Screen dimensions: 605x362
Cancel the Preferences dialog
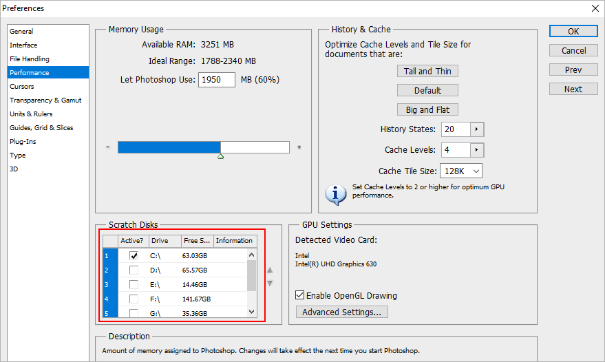[x=573, y=50]
